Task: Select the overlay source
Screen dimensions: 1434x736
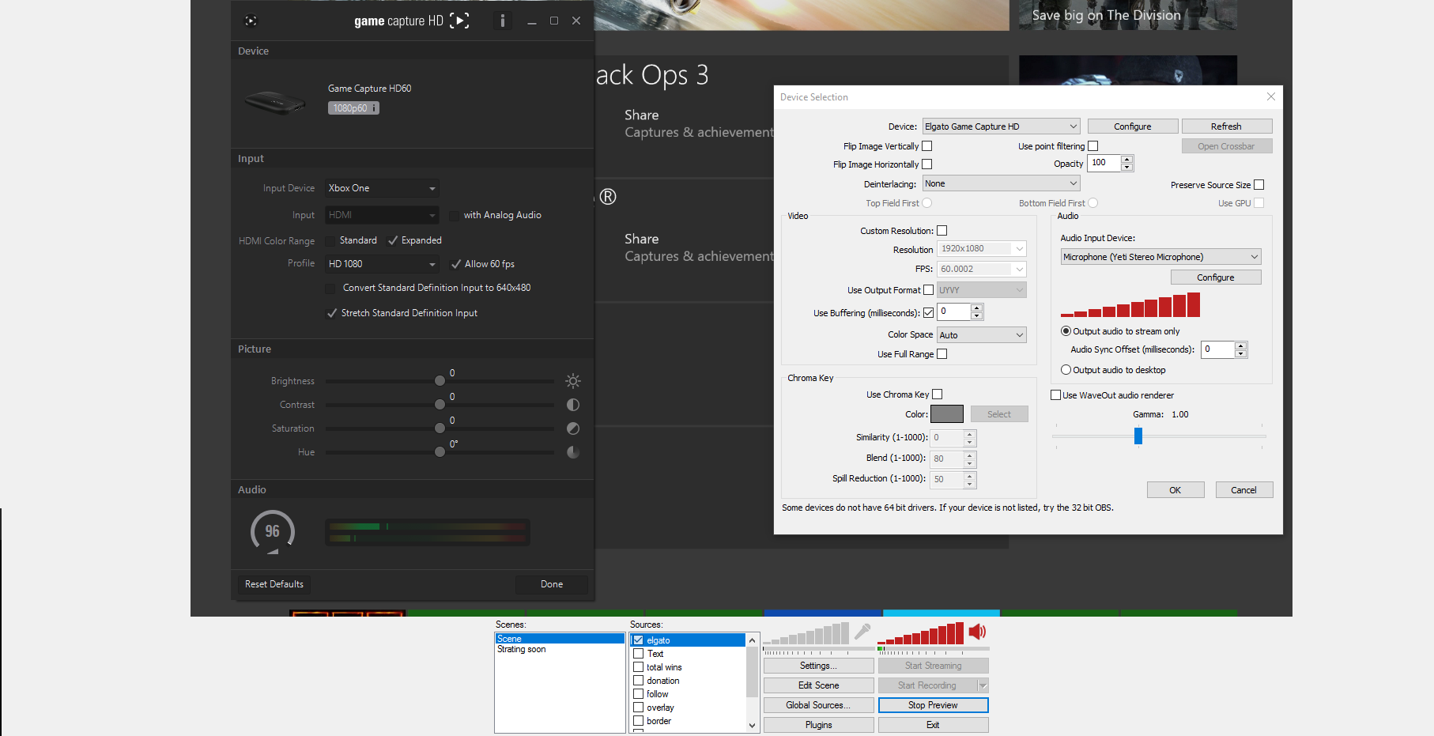Action: [x=660, y=708]
